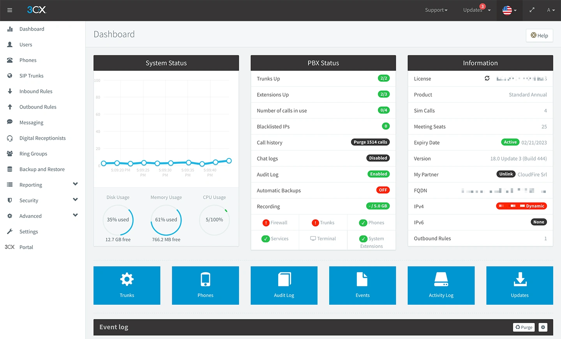Toggle the Automatic Backups OFF badge
This screenshot has height=339, width=561.
click(x=383, y=190)
